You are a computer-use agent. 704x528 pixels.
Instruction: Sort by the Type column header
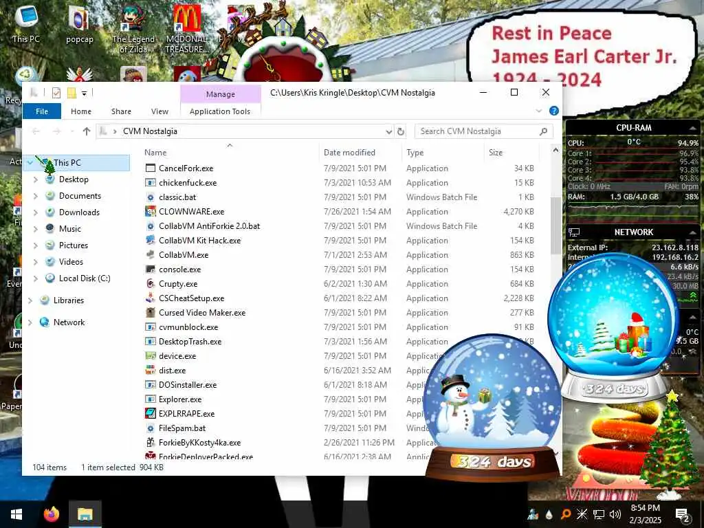pos(415,153)
